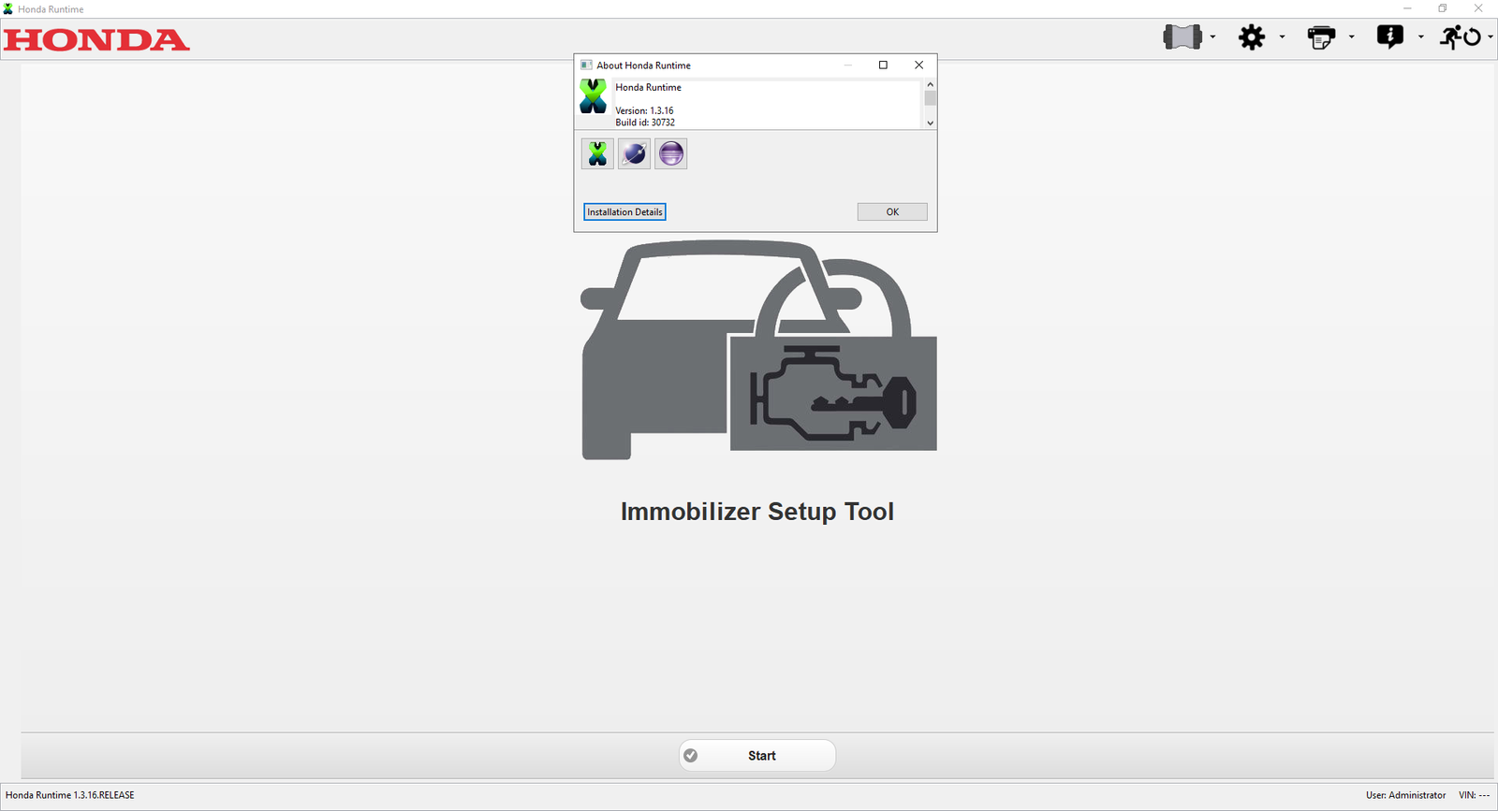
Task: Click the first green X plugin icon button
Action: [597, 153]
